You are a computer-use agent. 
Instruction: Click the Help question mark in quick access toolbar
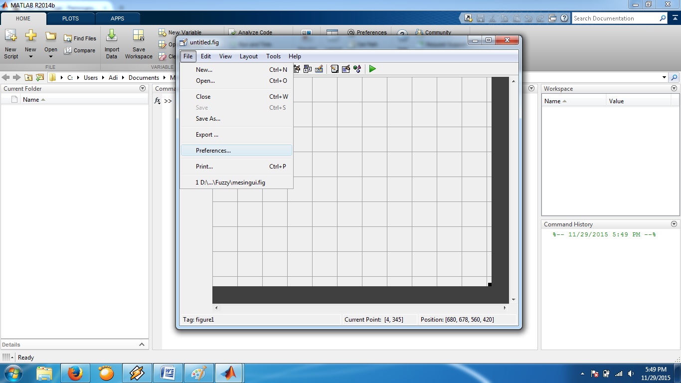[x=564, y=18]
